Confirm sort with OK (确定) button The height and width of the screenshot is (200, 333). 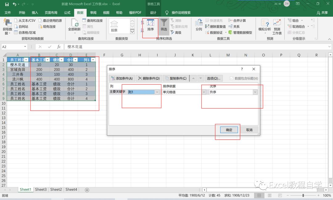(229, 130)
